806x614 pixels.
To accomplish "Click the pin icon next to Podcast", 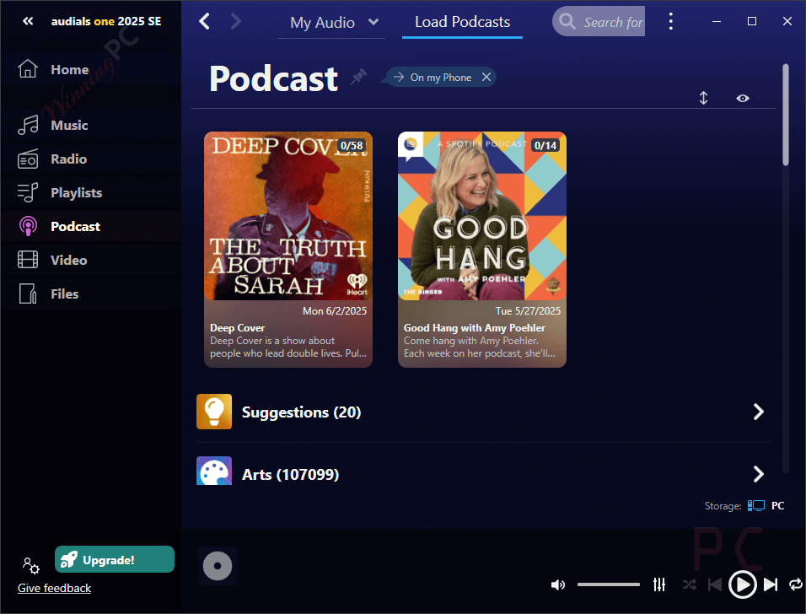I will (x=358, y=77).
